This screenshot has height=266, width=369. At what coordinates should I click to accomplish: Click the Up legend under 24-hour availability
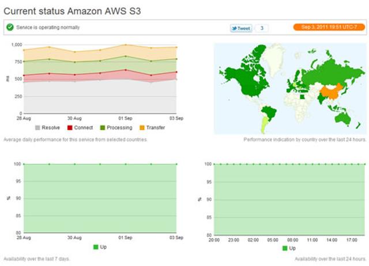pos(288,248)
